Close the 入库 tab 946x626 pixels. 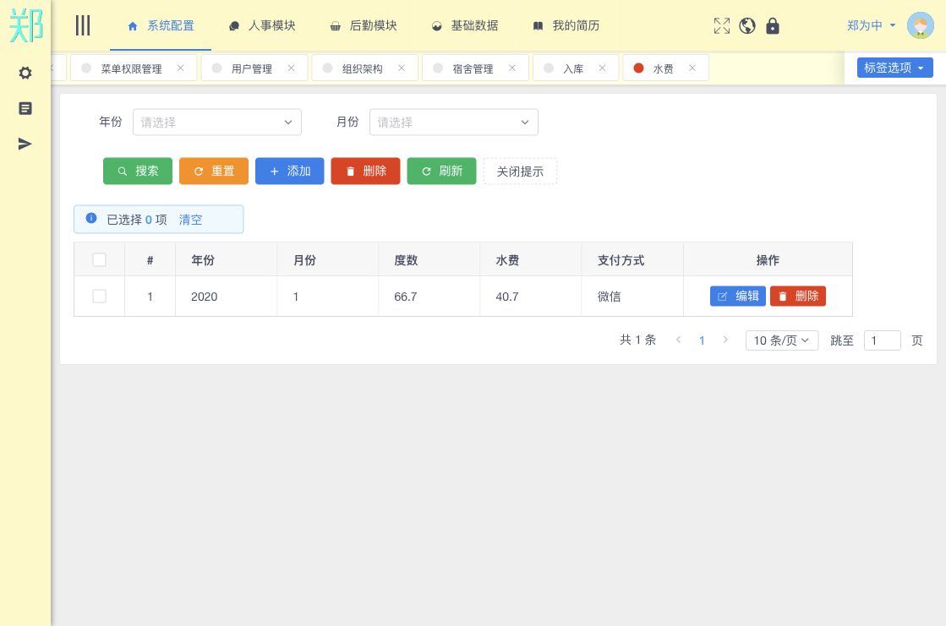(x=602, y=68)
